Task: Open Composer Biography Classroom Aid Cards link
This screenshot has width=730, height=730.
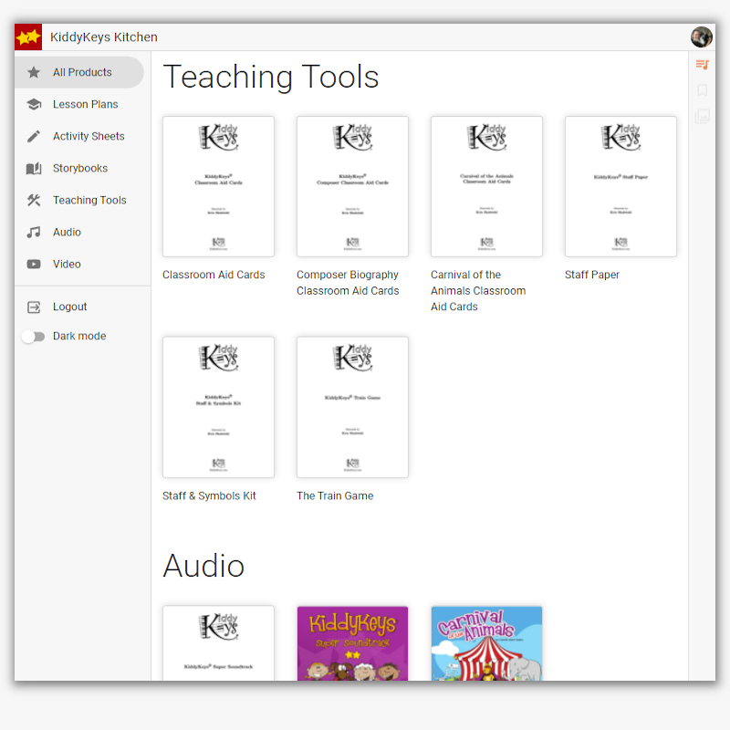Action: [x=348, y=283]
